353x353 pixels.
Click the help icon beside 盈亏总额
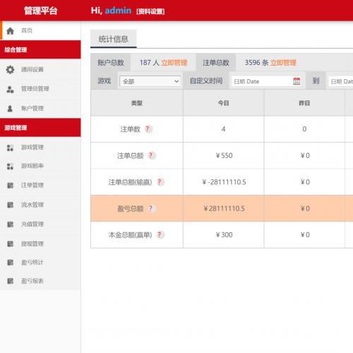click(x=151, y=208)
